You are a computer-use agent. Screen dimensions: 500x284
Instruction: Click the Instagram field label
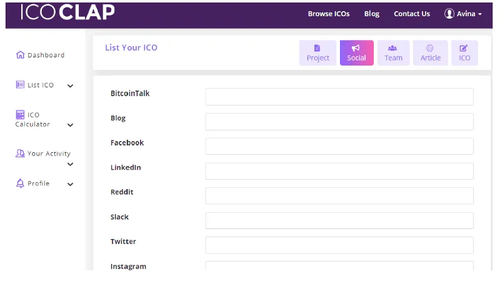pos(128,267)
